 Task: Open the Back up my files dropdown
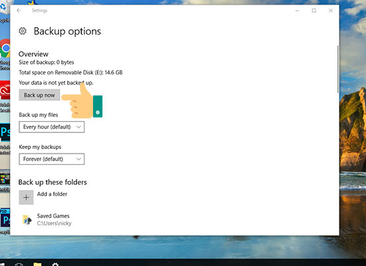(x=52, y=127)
